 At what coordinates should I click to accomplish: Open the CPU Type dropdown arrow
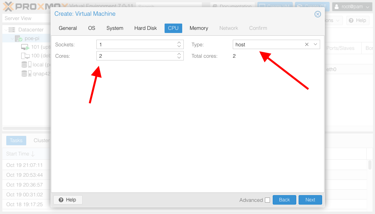(x=315, y=44)
